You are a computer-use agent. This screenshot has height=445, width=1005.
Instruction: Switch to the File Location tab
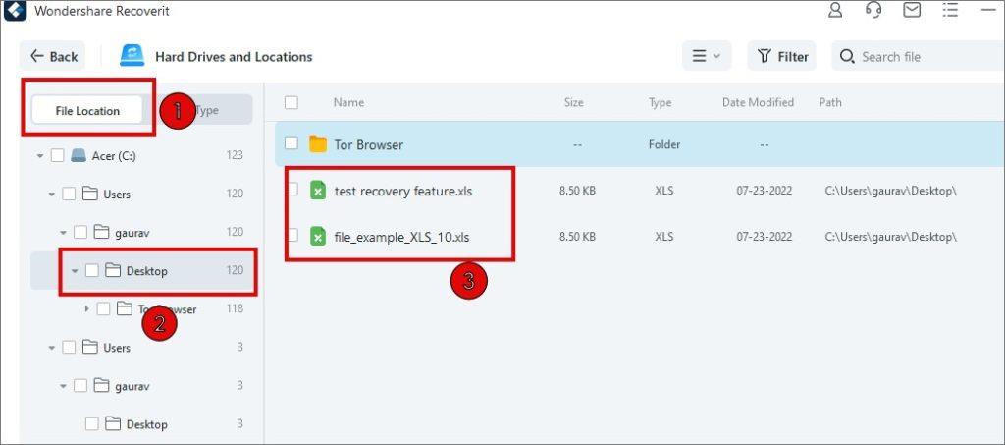pyautogui.click(x=87, y=110)
